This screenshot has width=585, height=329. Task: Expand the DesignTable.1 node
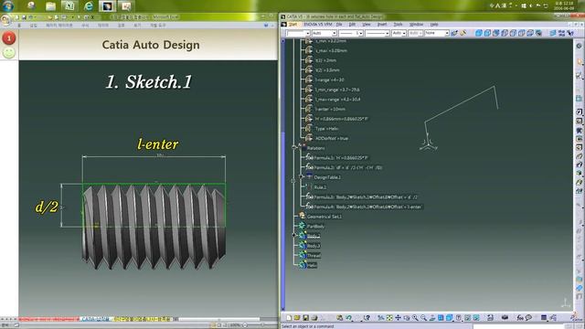(x=302, y=176)
